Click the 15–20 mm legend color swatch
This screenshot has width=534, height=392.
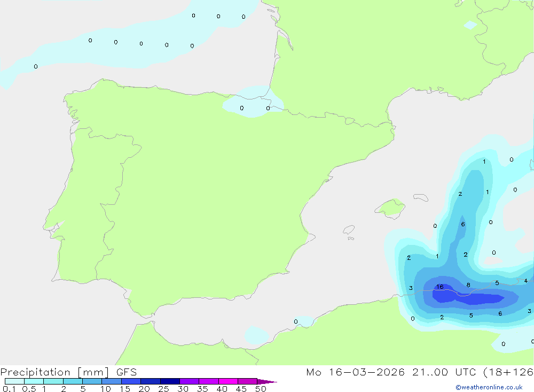[131, 381]
